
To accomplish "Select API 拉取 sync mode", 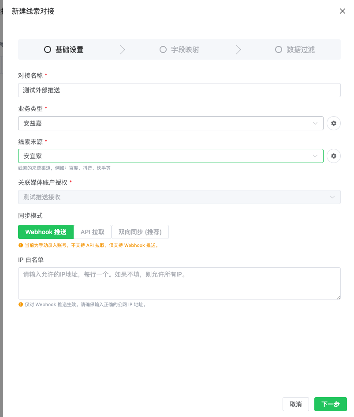I will [93, 232].
